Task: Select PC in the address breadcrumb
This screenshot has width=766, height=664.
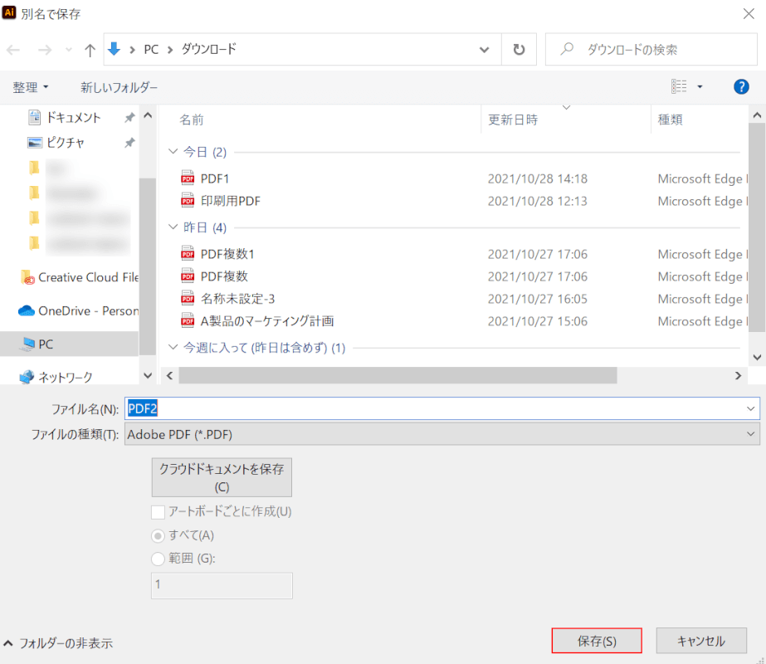Action: click(151, 49)
